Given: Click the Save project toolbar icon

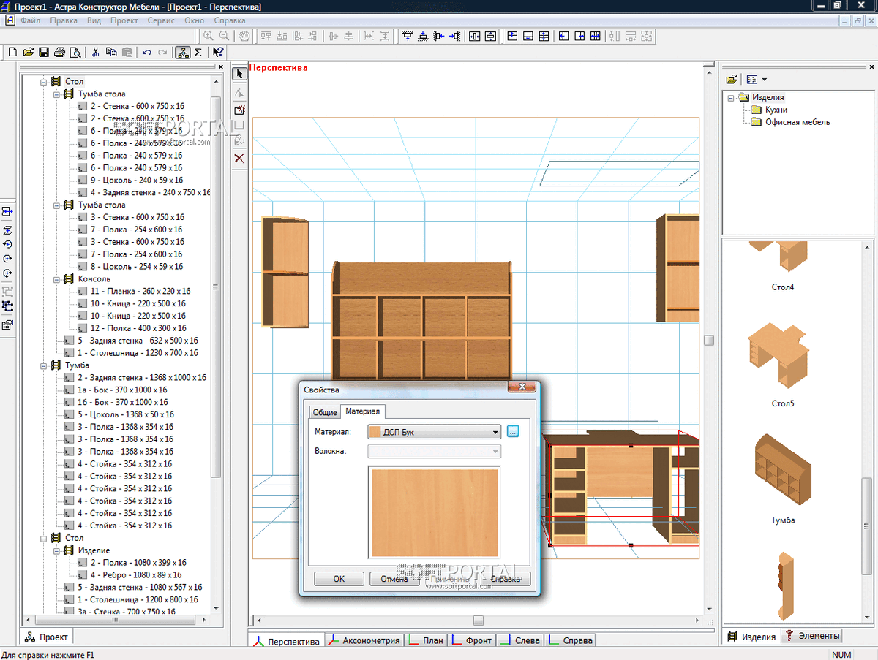Looking at the screenshot, I should [44, 52].
